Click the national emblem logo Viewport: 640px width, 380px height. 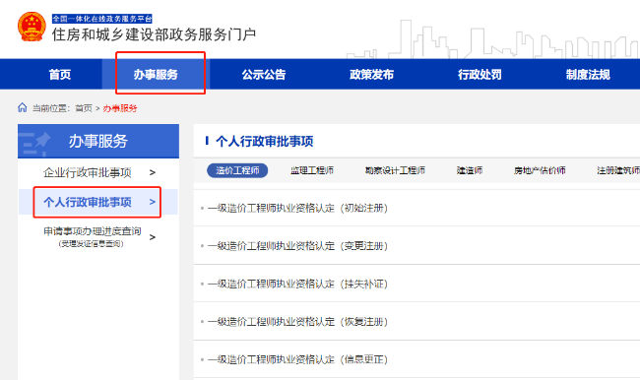[x=32, y=27]
